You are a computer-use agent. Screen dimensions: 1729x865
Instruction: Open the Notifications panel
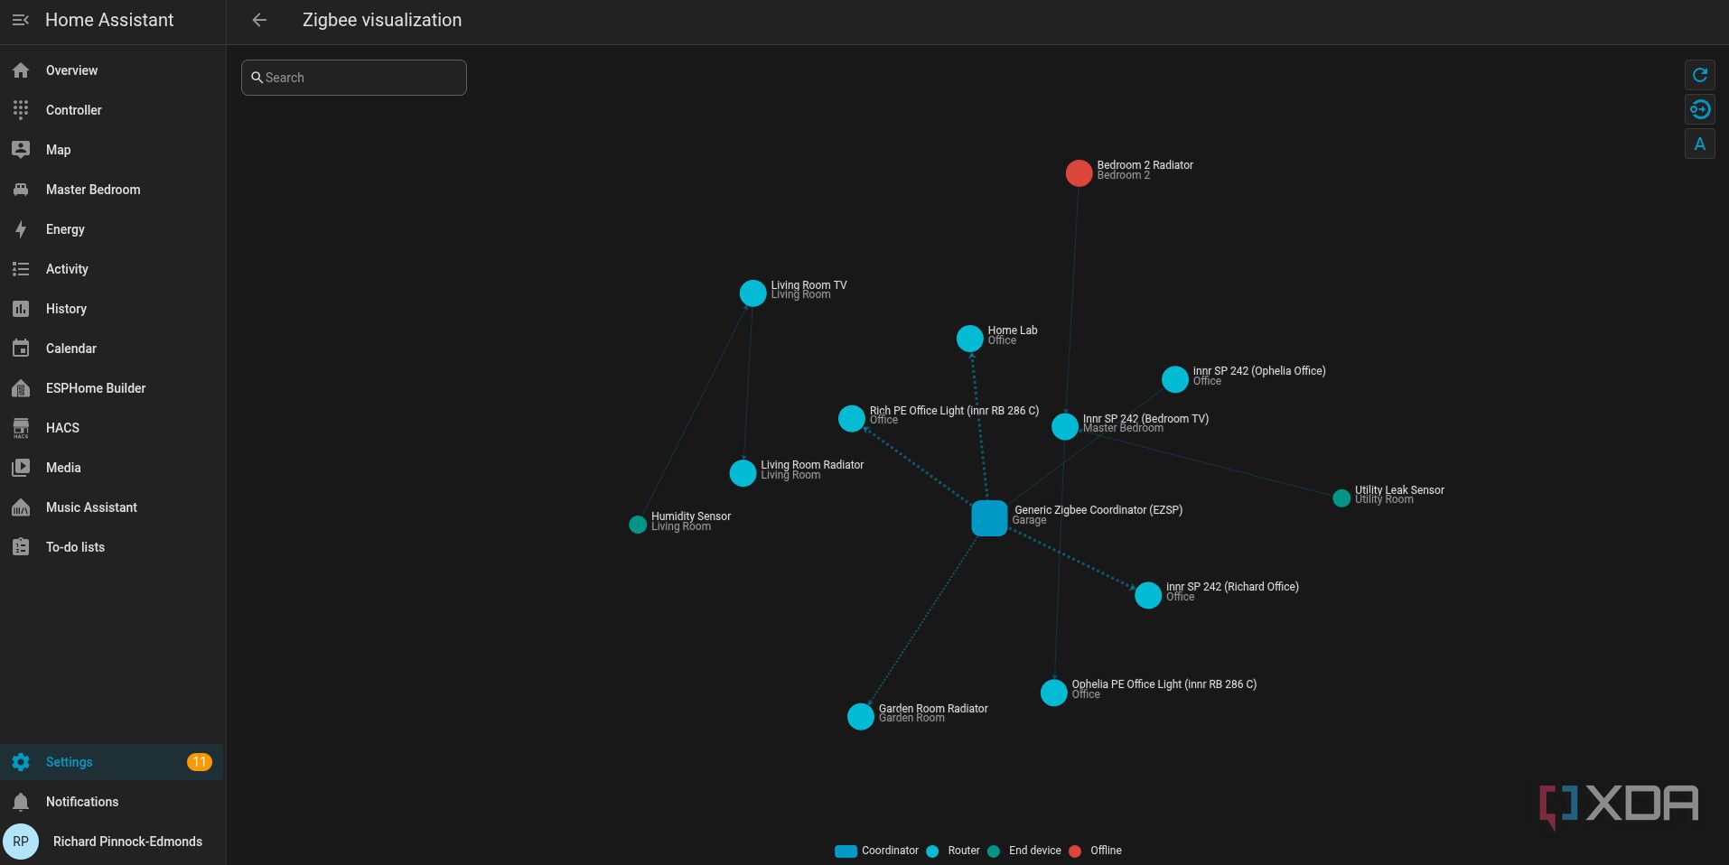(x=112, y=802)
